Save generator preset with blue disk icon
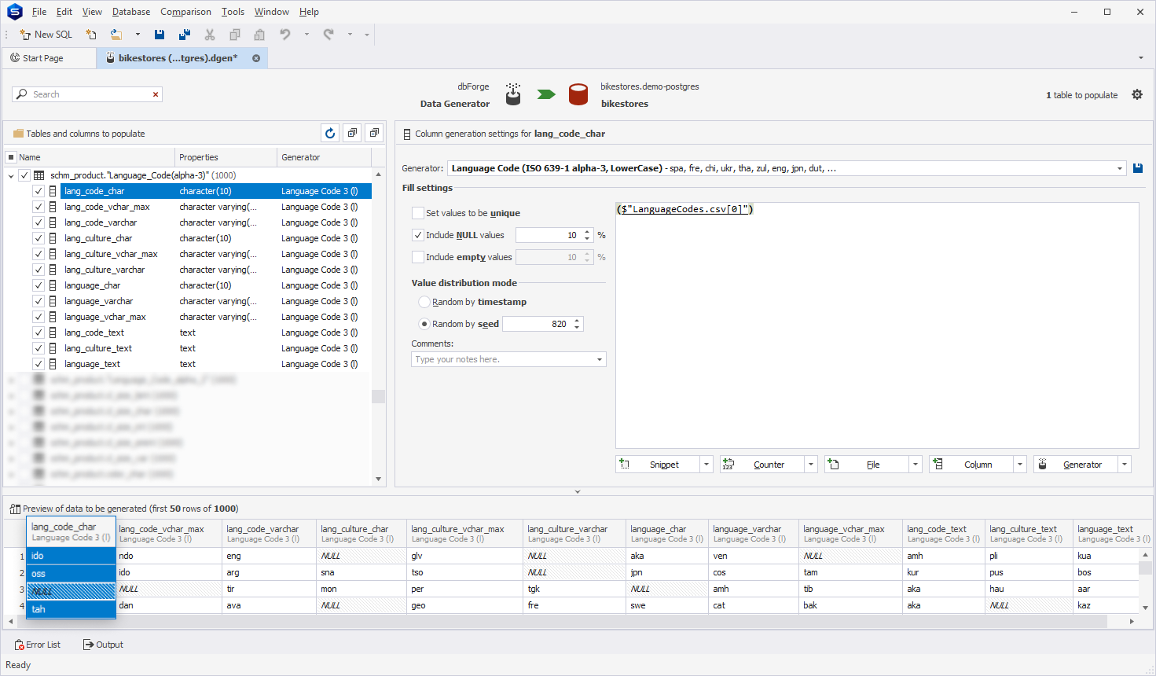Viewport: 1156px width, 676px height. point(1137,168)
